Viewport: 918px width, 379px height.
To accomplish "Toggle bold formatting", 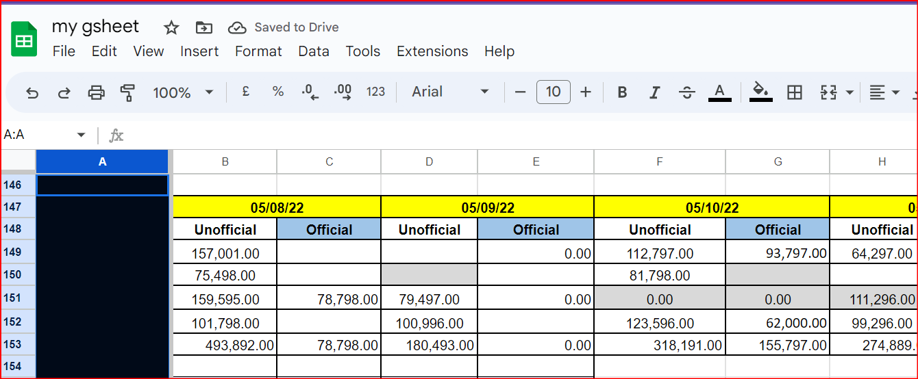I will click(x=622, y=92).
